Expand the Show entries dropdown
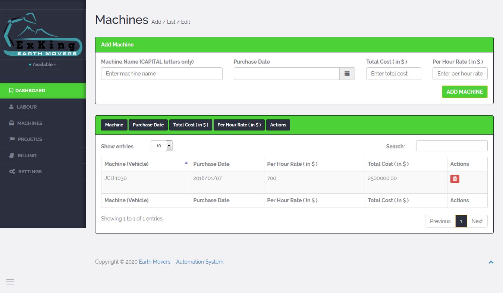Image resolution: width=503 pixels, height=293 pixels. pyautogui.click(x=161, y=146)
